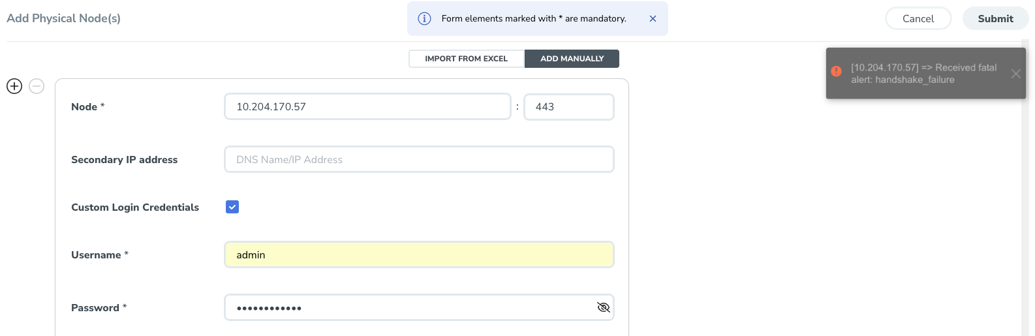The height and width of the screenshot is (336, 1035).
Task: Click the Submit button
Action: pos(995,19)
